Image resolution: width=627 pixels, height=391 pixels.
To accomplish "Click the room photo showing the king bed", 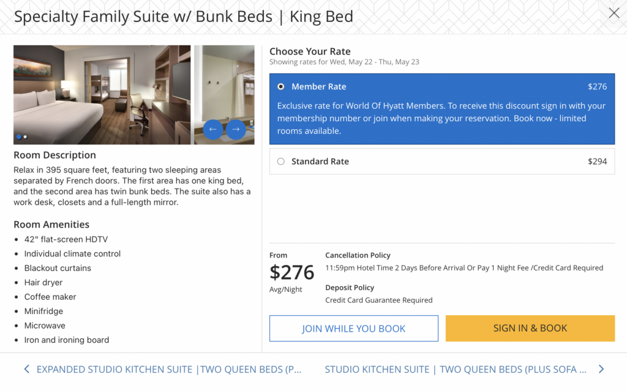I will pos(102,94).
